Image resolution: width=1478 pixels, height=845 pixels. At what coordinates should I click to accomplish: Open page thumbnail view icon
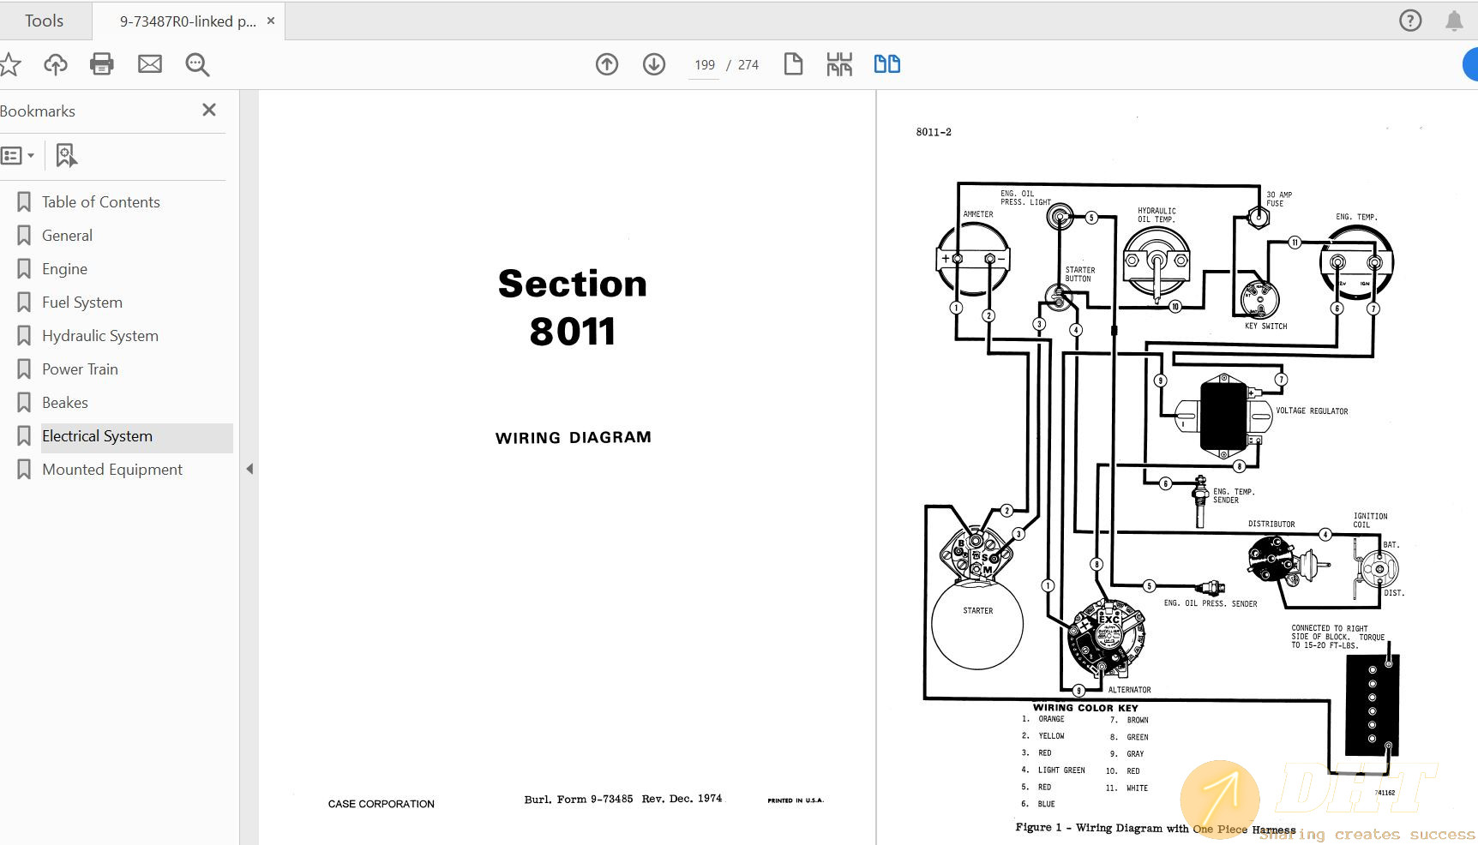[x=792, y=63]
